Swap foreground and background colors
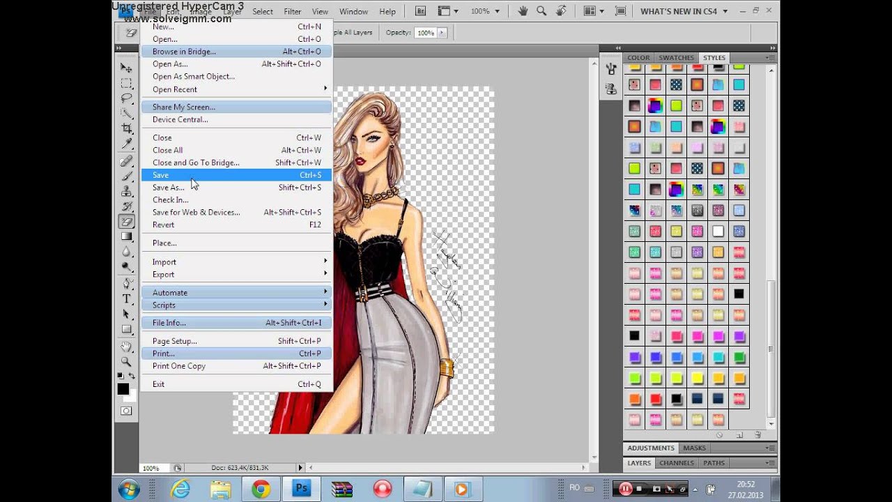Image resolution: width=892 pixels, height=502 pixels. coord(132,376)
